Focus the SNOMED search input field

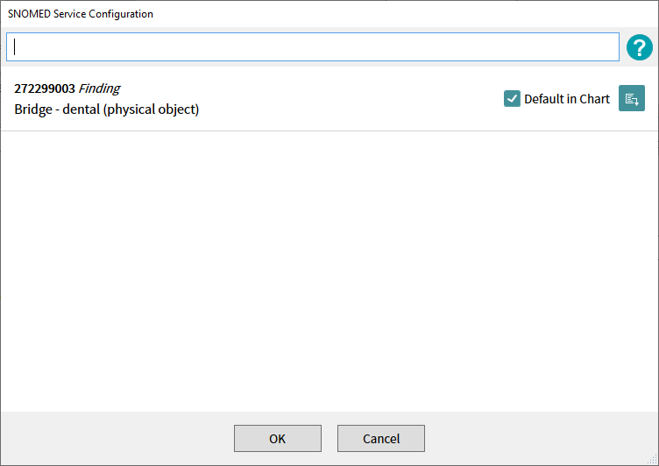pos(313,47)
